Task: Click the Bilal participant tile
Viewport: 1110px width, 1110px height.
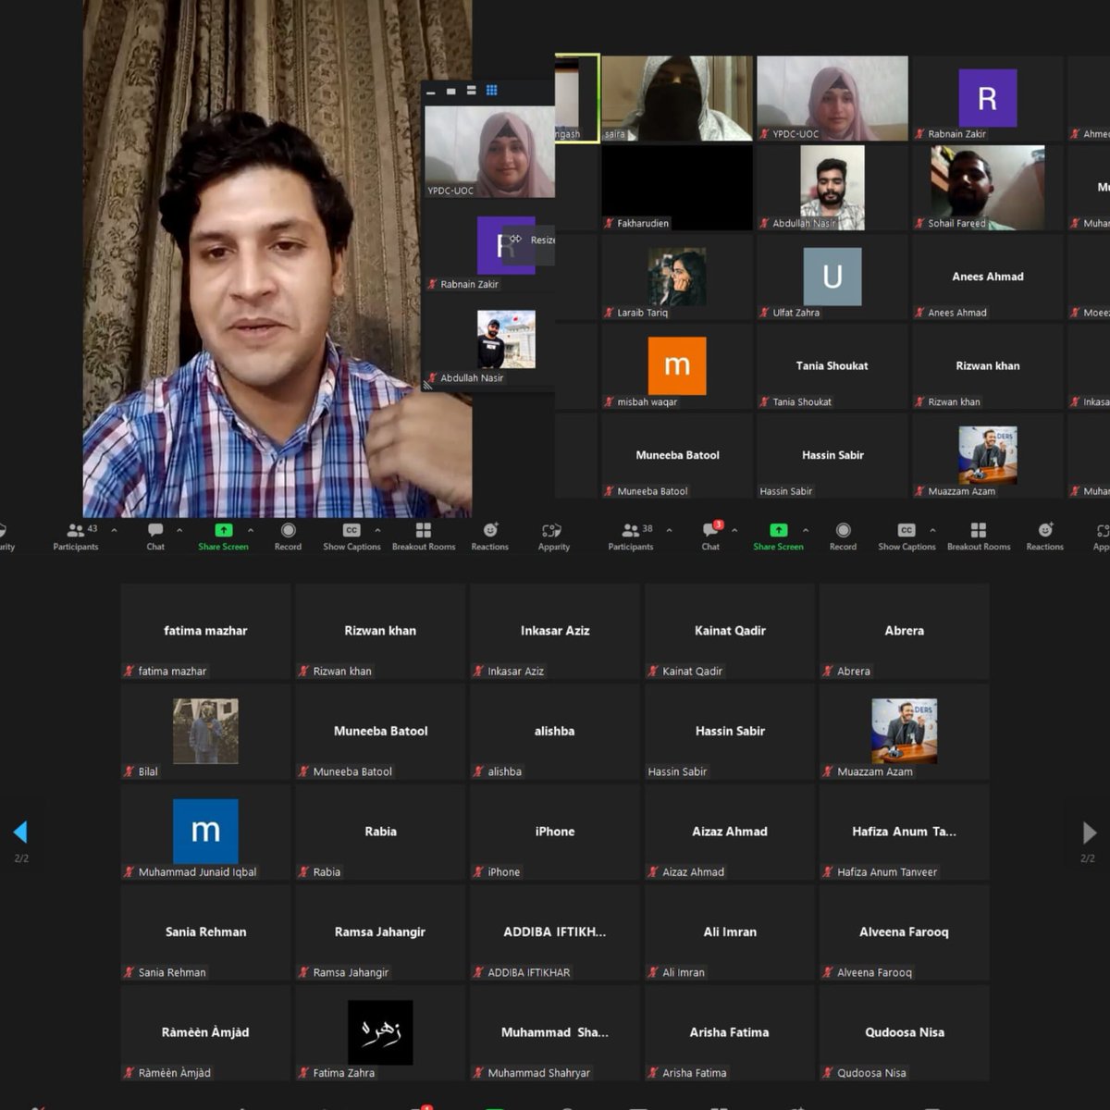Action: click(205, 732)
